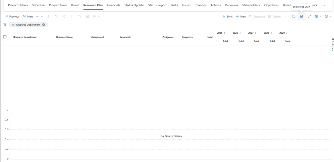This screenshot has width=334, height=162.
Task: Expand the 2027 year column
Action: (256, 33)
